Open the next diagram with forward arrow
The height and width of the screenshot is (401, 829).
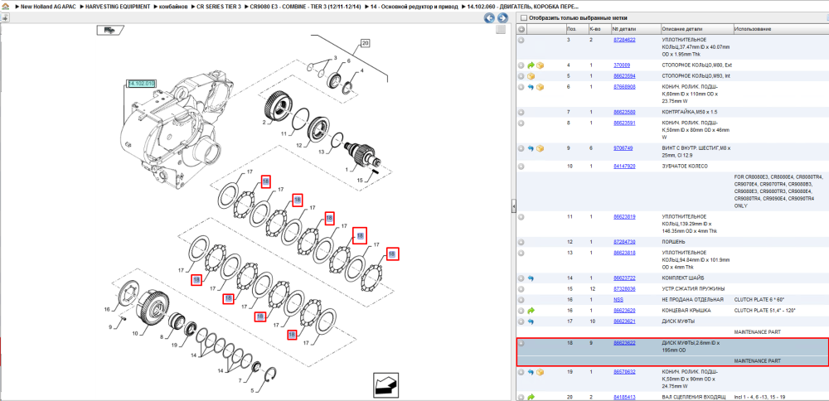[x=502, y=18]
